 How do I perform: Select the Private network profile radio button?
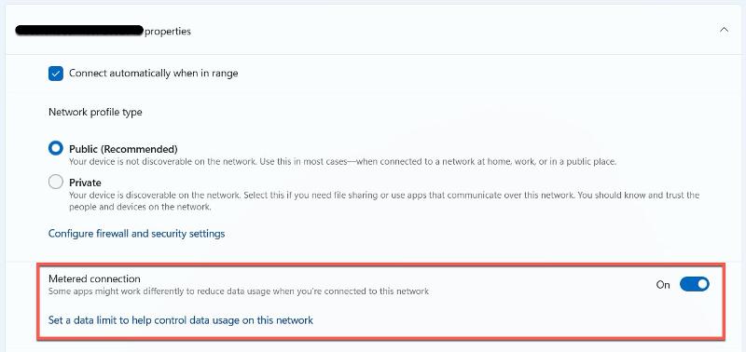coord(56,182)
